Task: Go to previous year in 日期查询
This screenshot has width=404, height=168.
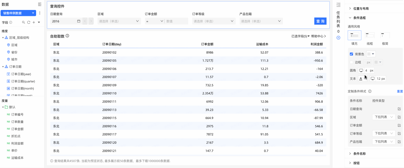Action: (85, 21)
